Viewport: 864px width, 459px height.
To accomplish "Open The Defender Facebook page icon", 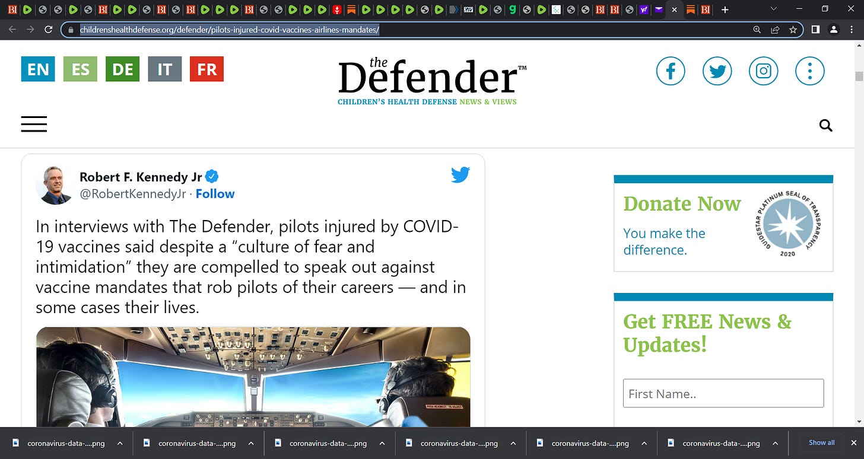I will (x=671, y=71).
